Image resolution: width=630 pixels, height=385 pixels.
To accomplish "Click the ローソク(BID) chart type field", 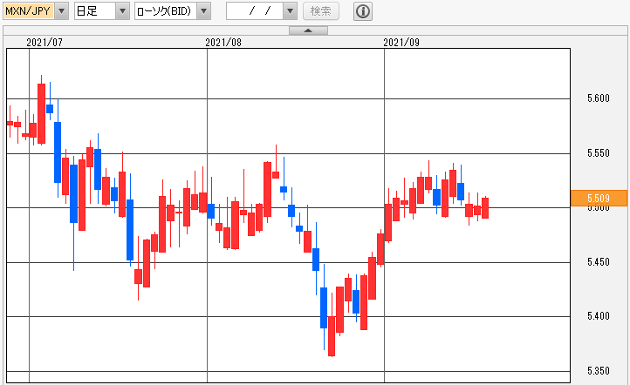I will pos(166,10).
